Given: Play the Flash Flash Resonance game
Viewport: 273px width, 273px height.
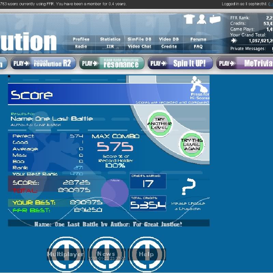Looking at the screenshot, I should click(x=111, y=63).
